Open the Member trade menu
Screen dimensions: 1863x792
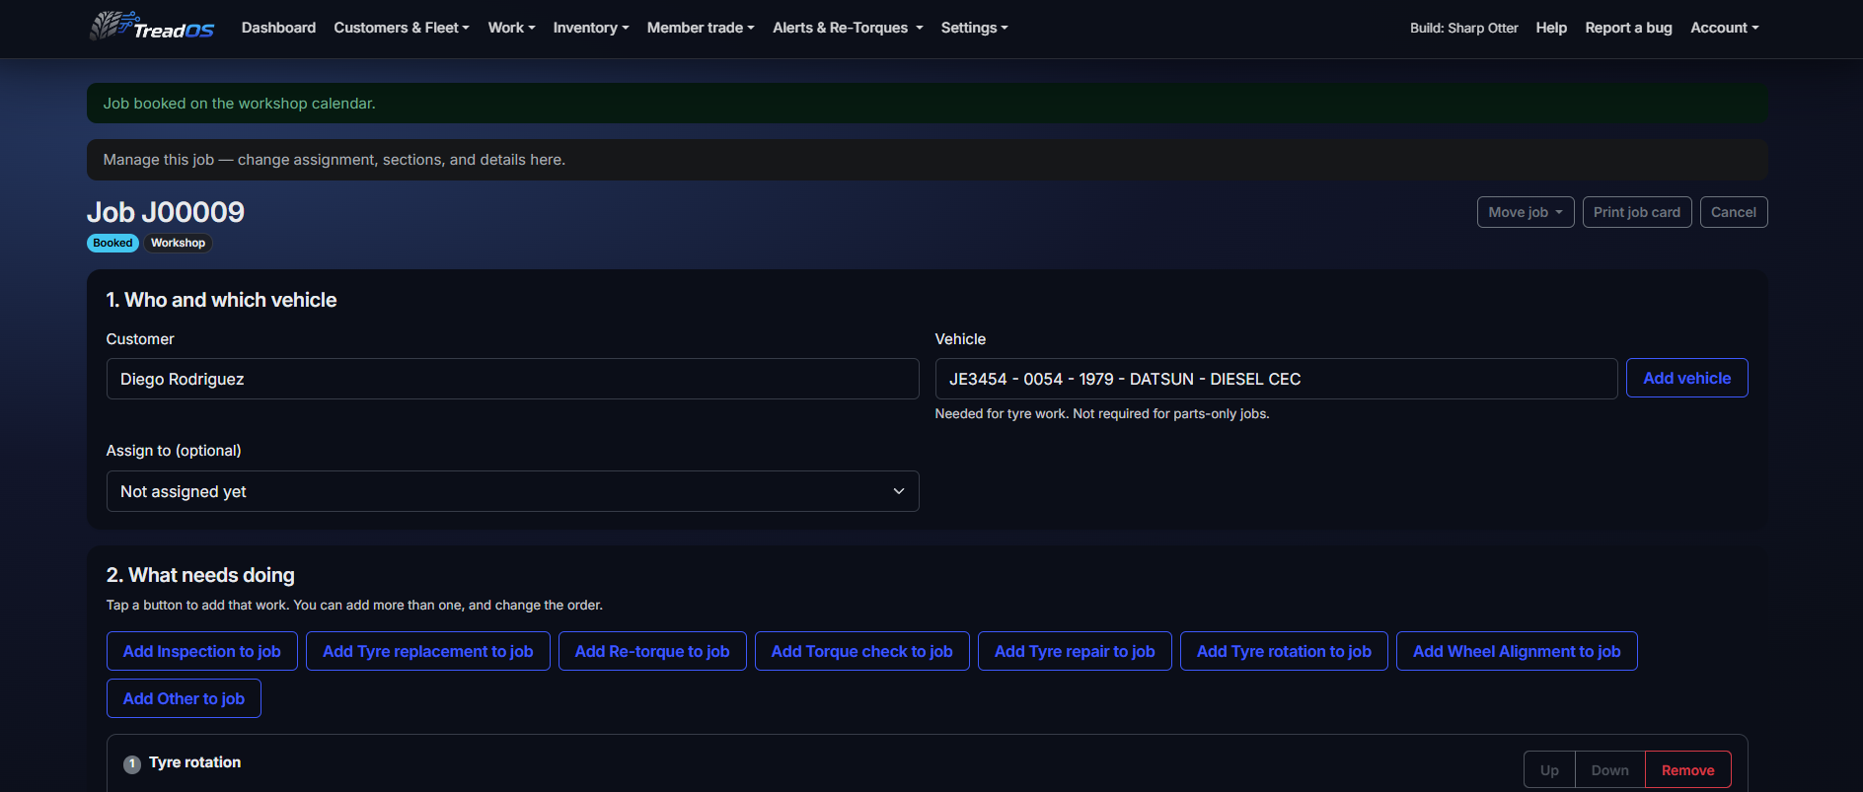pos(701,28)
